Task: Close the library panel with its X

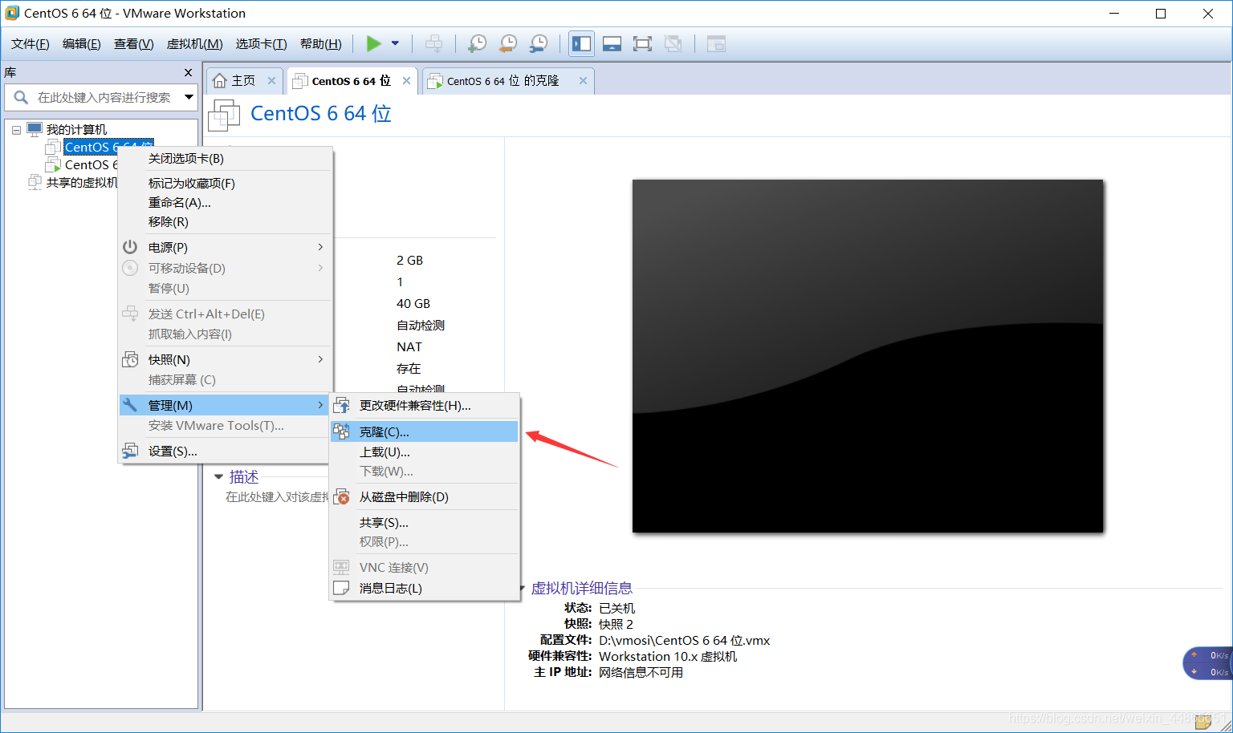Action: point(188,72)
